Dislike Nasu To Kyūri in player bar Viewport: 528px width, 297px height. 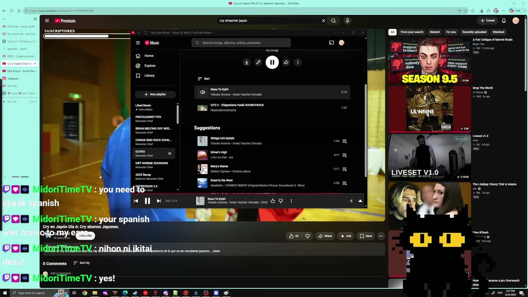(281, 201)
